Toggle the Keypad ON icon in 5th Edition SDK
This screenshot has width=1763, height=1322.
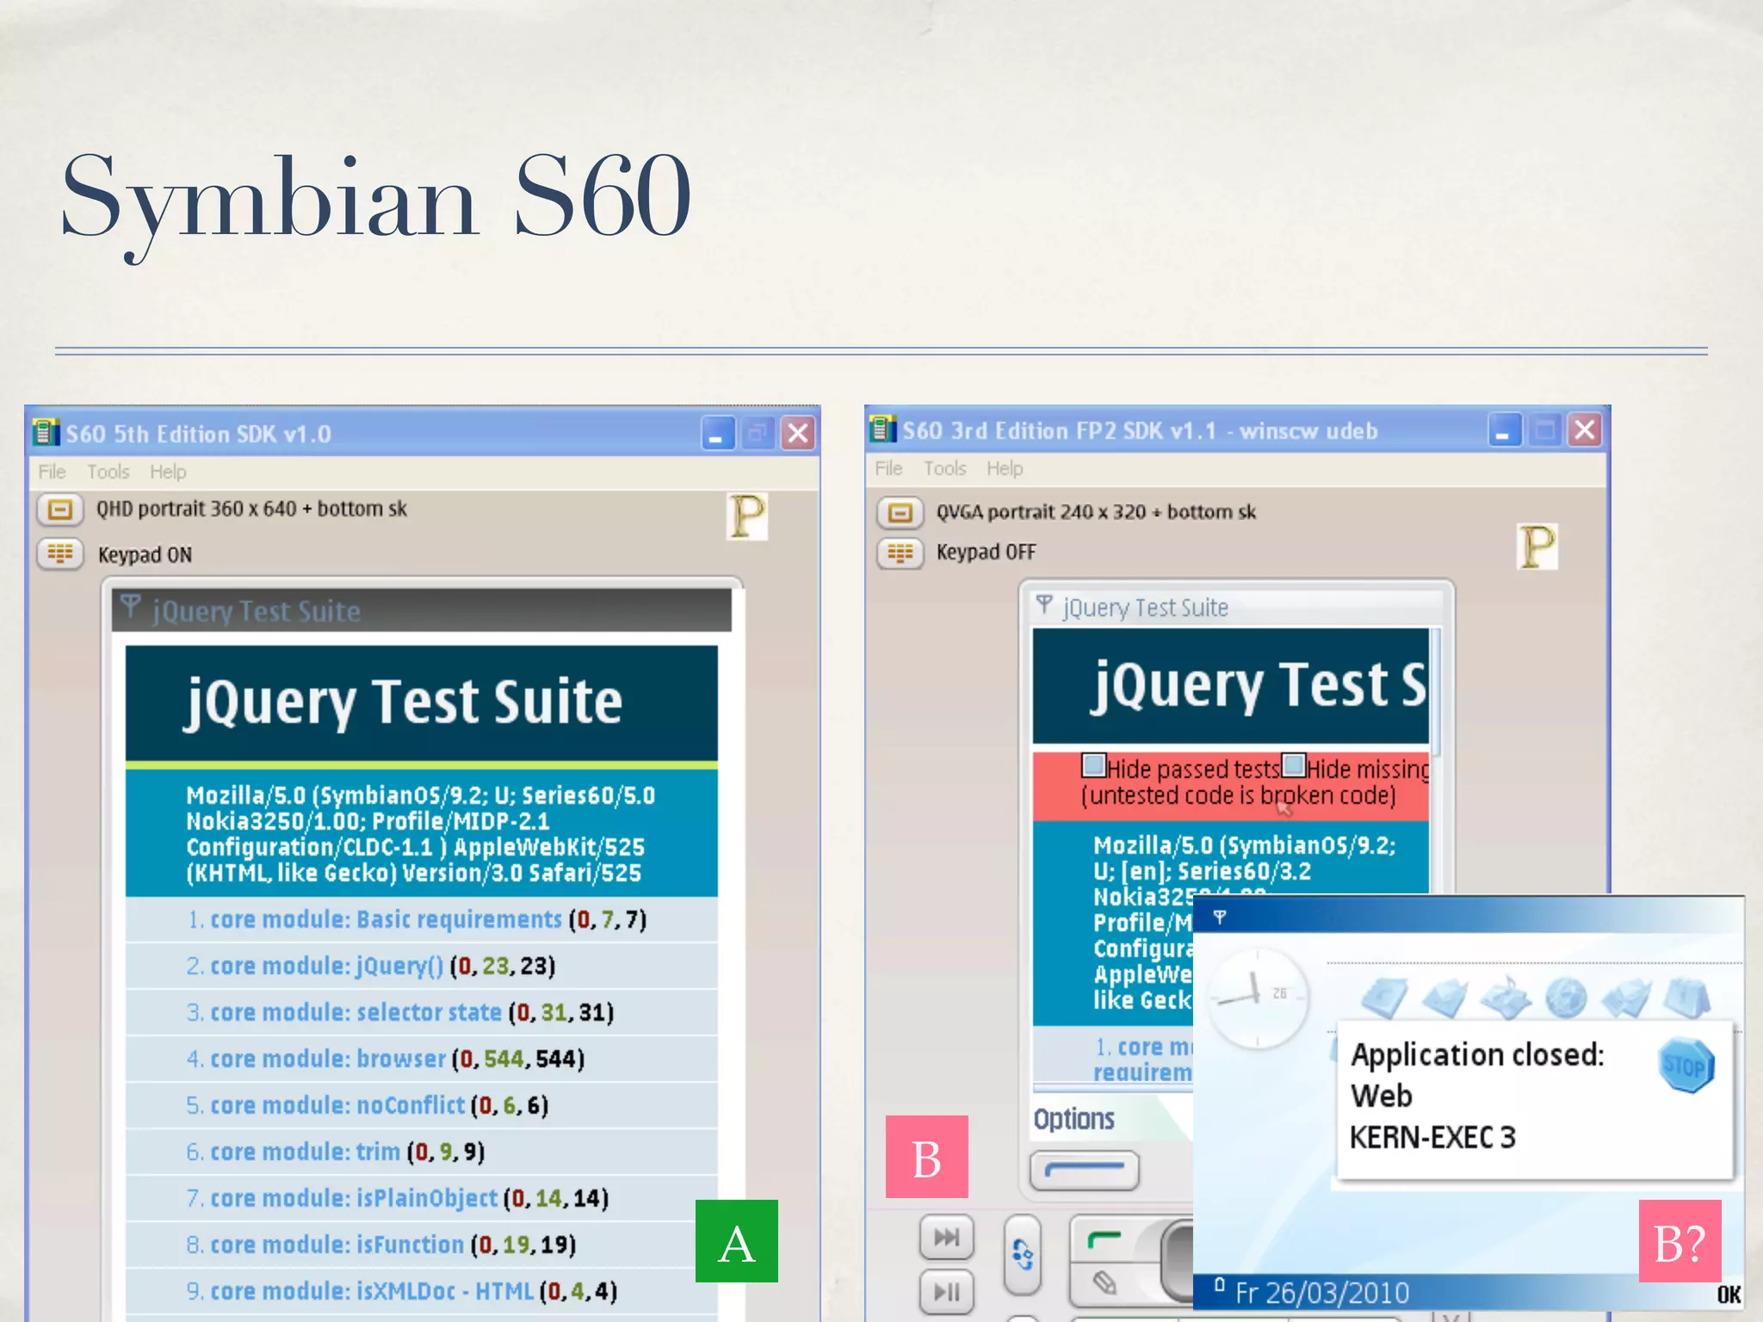click(x=59, y=553)
